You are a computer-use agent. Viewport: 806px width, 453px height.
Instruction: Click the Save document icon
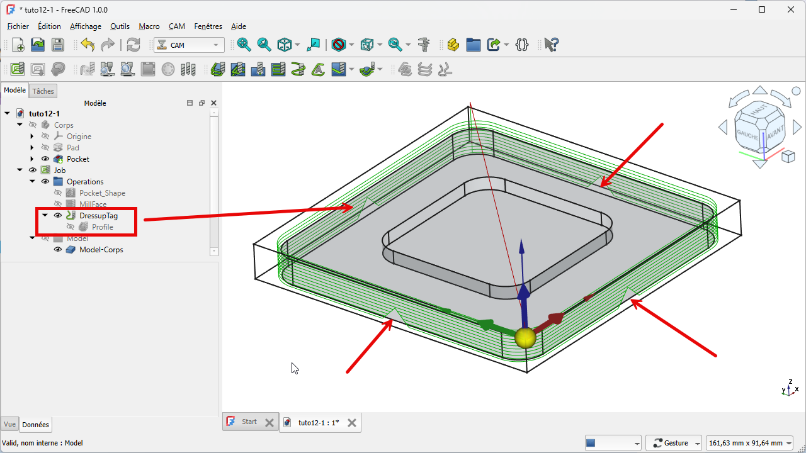click(58, 45)
